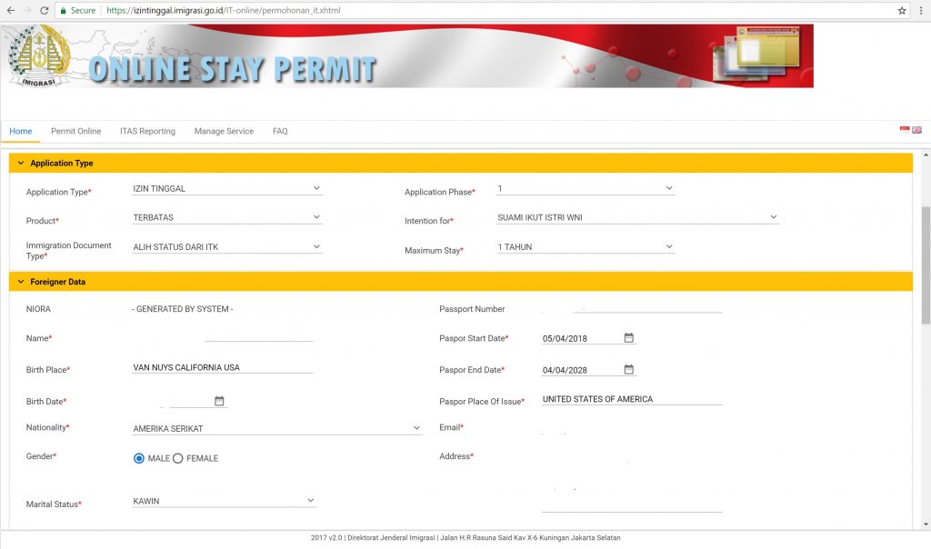
Task: Reload the page with the refresh icon
Action: pyautogui.click(x=42, y=11)
